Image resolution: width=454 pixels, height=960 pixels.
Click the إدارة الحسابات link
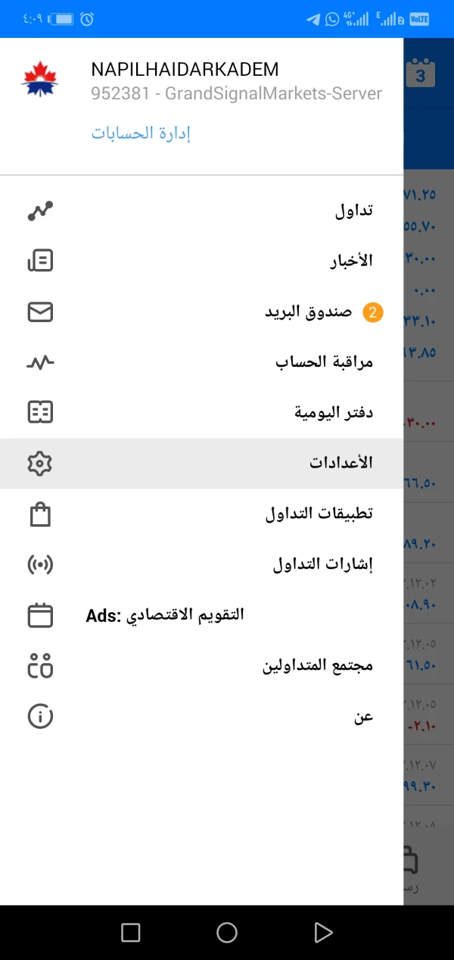tap(141, 133)
